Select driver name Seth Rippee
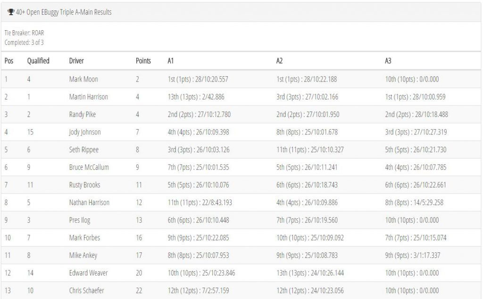The height and width of the screenshot is (299, 483). (x=84, y=149)
